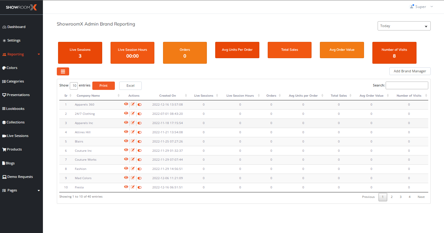Viewport: 444px width, 233px height.
Task: Toggle status switch for Apparels Inc
Action: (x=140, y=123)
